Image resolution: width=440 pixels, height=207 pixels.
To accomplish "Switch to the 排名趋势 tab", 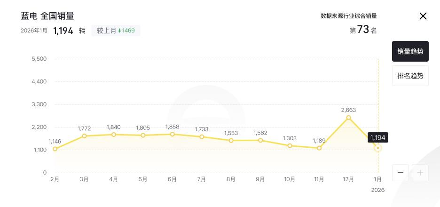I will coord(410,76).
